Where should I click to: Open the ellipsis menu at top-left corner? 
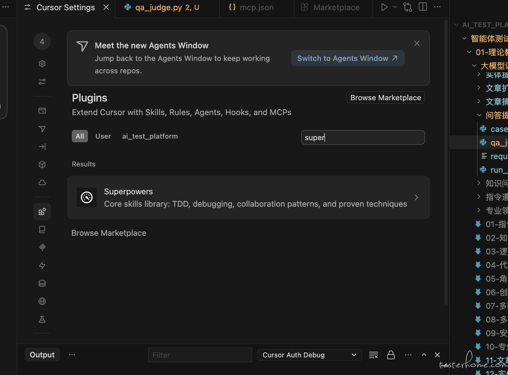click(6, 7)
